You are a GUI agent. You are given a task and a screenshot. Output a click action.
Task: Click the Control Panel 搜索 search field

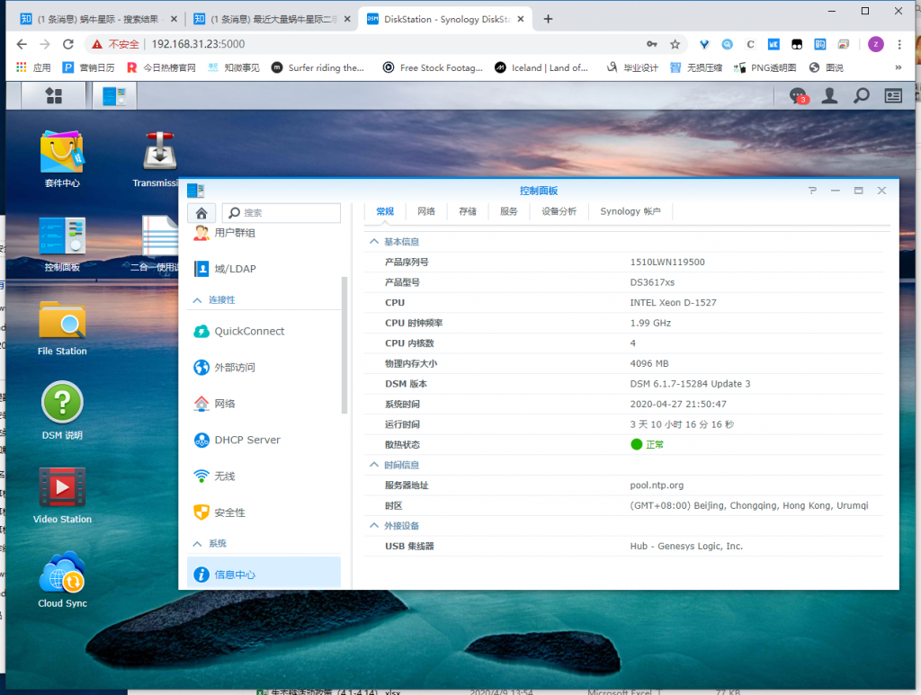(282, 212)
